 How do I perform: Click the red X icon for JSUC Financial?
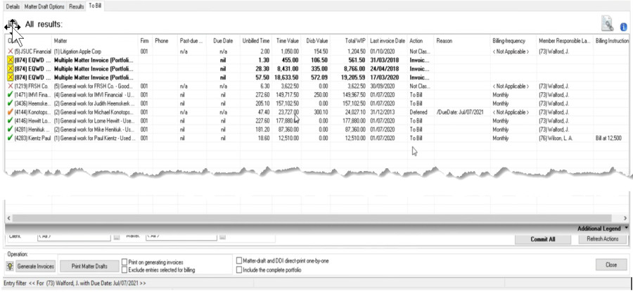tap(10, 51)
